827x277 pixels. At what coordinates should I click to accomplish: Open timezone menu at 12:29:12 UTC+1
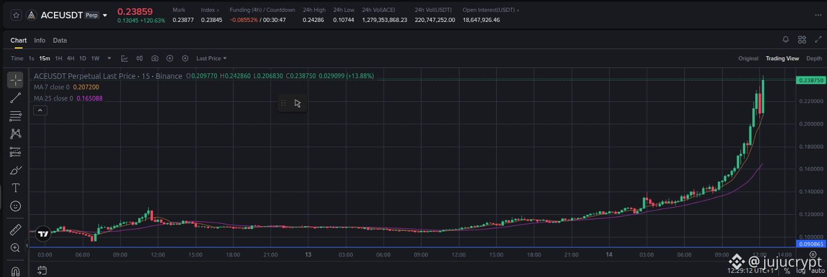(x=751, y=270)
